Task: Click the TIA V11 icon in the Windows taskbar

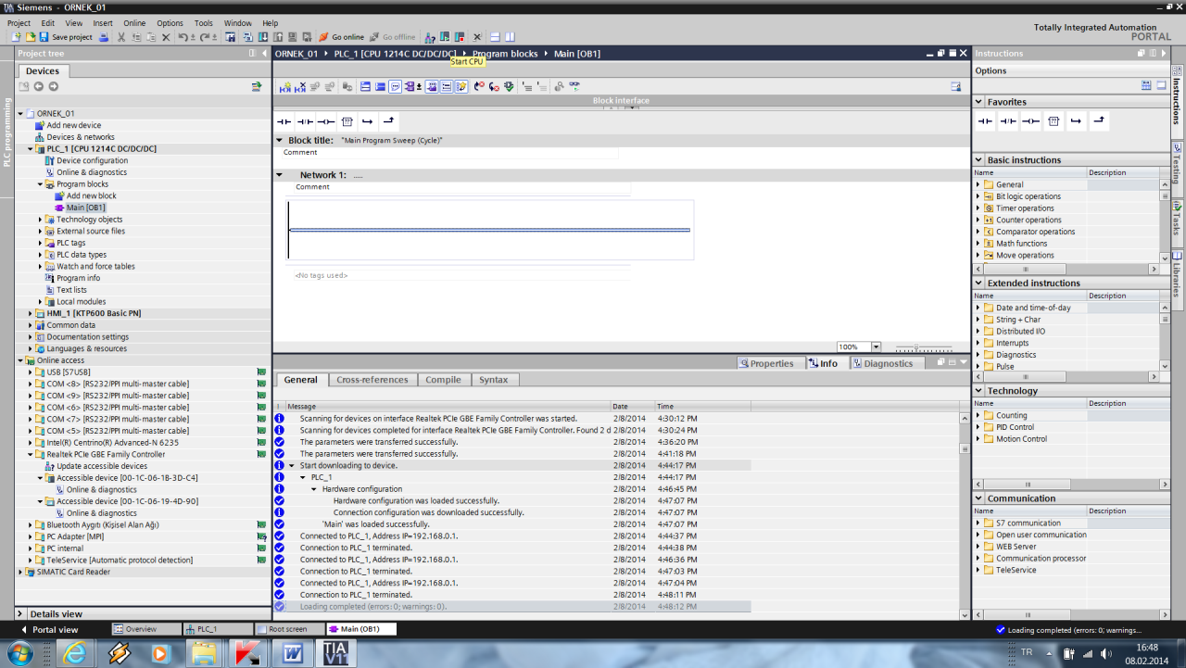Action: tap(335, 653)
